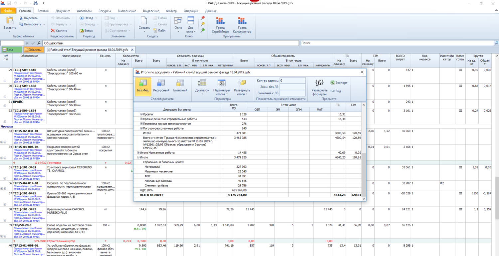Collapse the Итого row in the totals tree
Image resolution: width=499 pixels, height=256 pixels.
point(138,157)
